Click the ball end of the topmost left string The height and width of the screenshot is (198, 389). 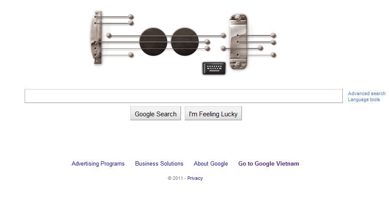click(x=131, y=17)
